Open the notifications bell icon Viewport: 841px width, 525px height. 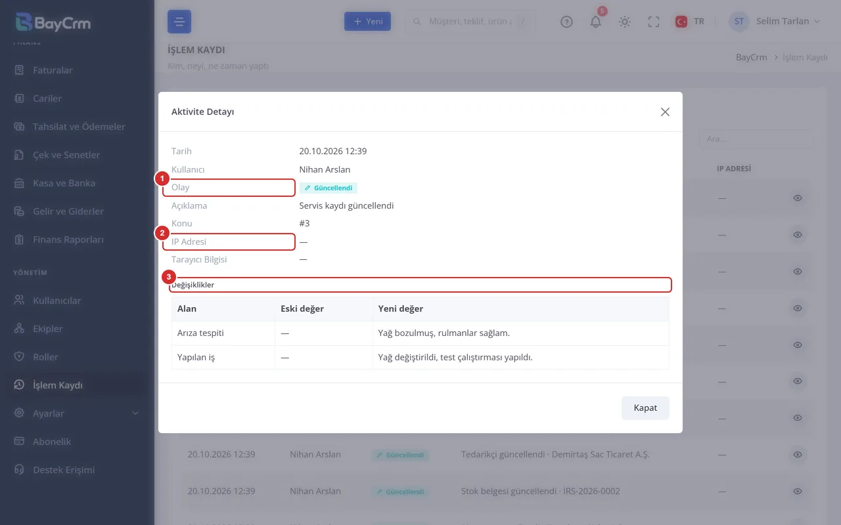point(595,22)
